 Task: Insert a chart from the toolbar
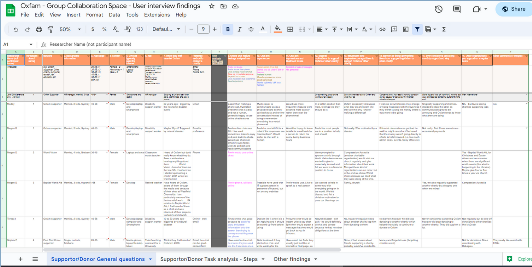coord(406,29)
